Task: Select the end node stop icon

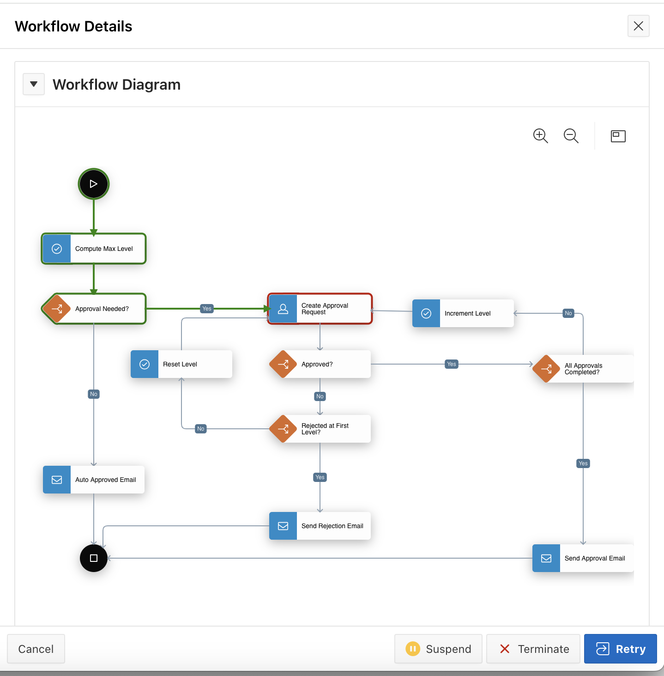Action: pyautogui.click(x=93, y=558)
